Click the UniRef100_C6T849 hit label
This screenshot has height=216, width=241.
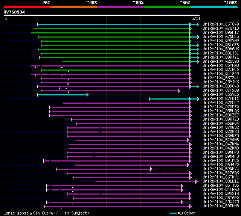tap(221, 24)
